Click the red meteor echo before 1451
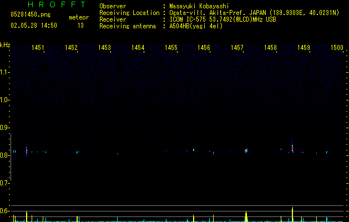Screen dimensions: 349x222 [27, 151]
